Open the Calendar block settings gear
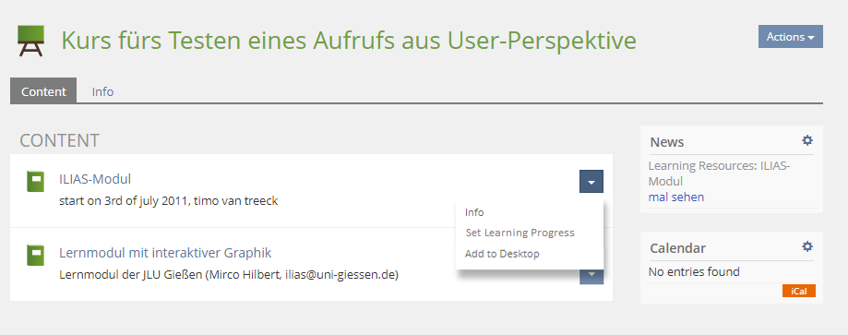 coord(806,246)
